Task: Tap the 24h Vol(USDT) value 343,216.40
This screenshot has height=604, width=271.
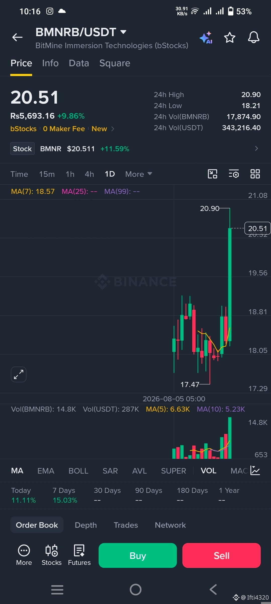Action: coord(241,128)
